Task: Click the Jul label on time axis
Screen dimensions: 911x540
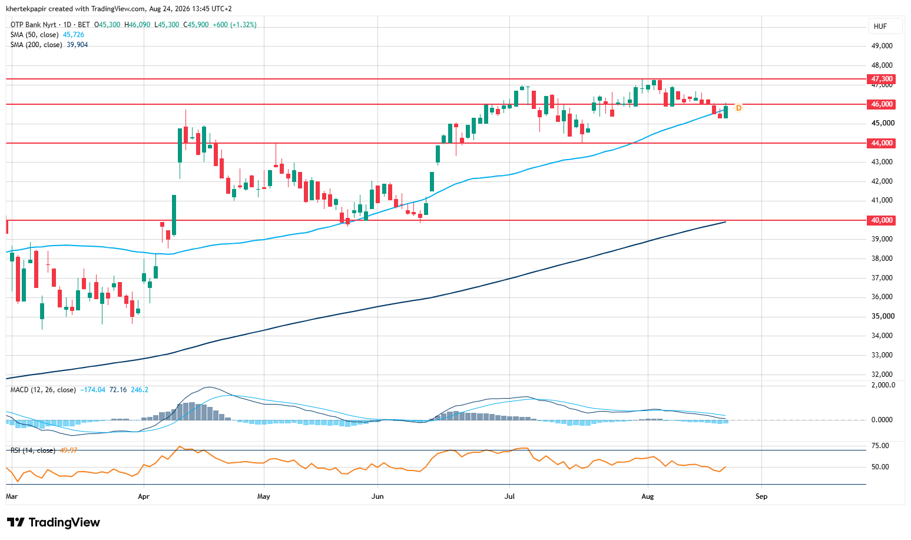Action: 509,496
